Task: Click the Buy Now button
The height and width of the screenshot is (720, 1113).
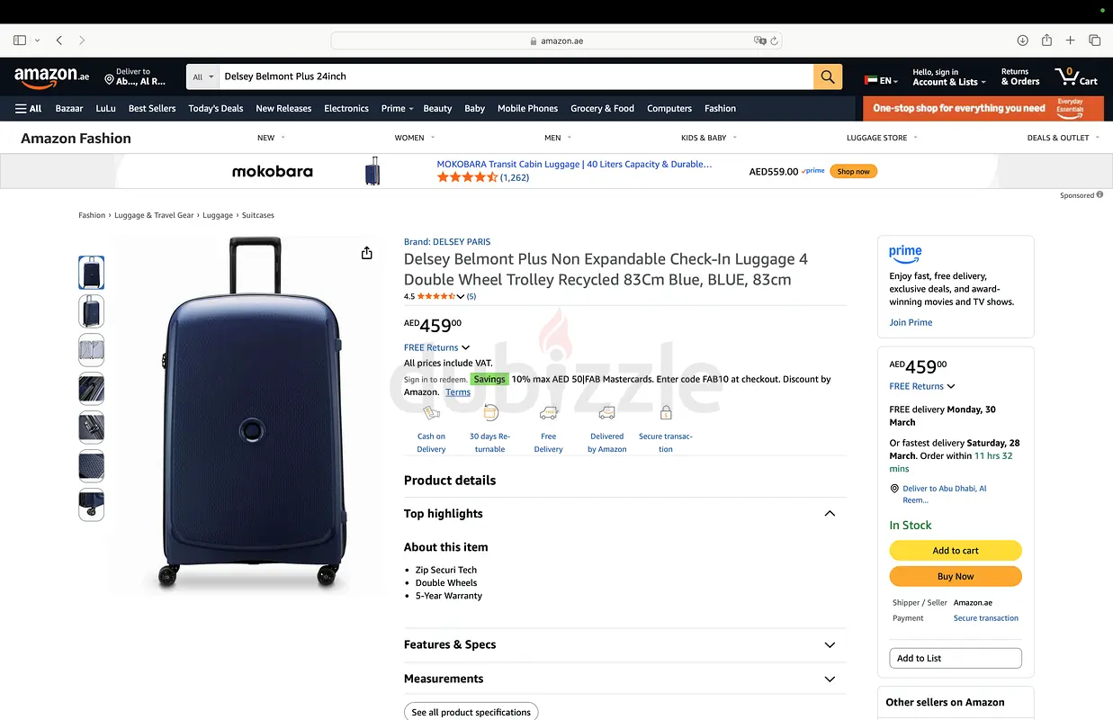Action: point(955,577)
